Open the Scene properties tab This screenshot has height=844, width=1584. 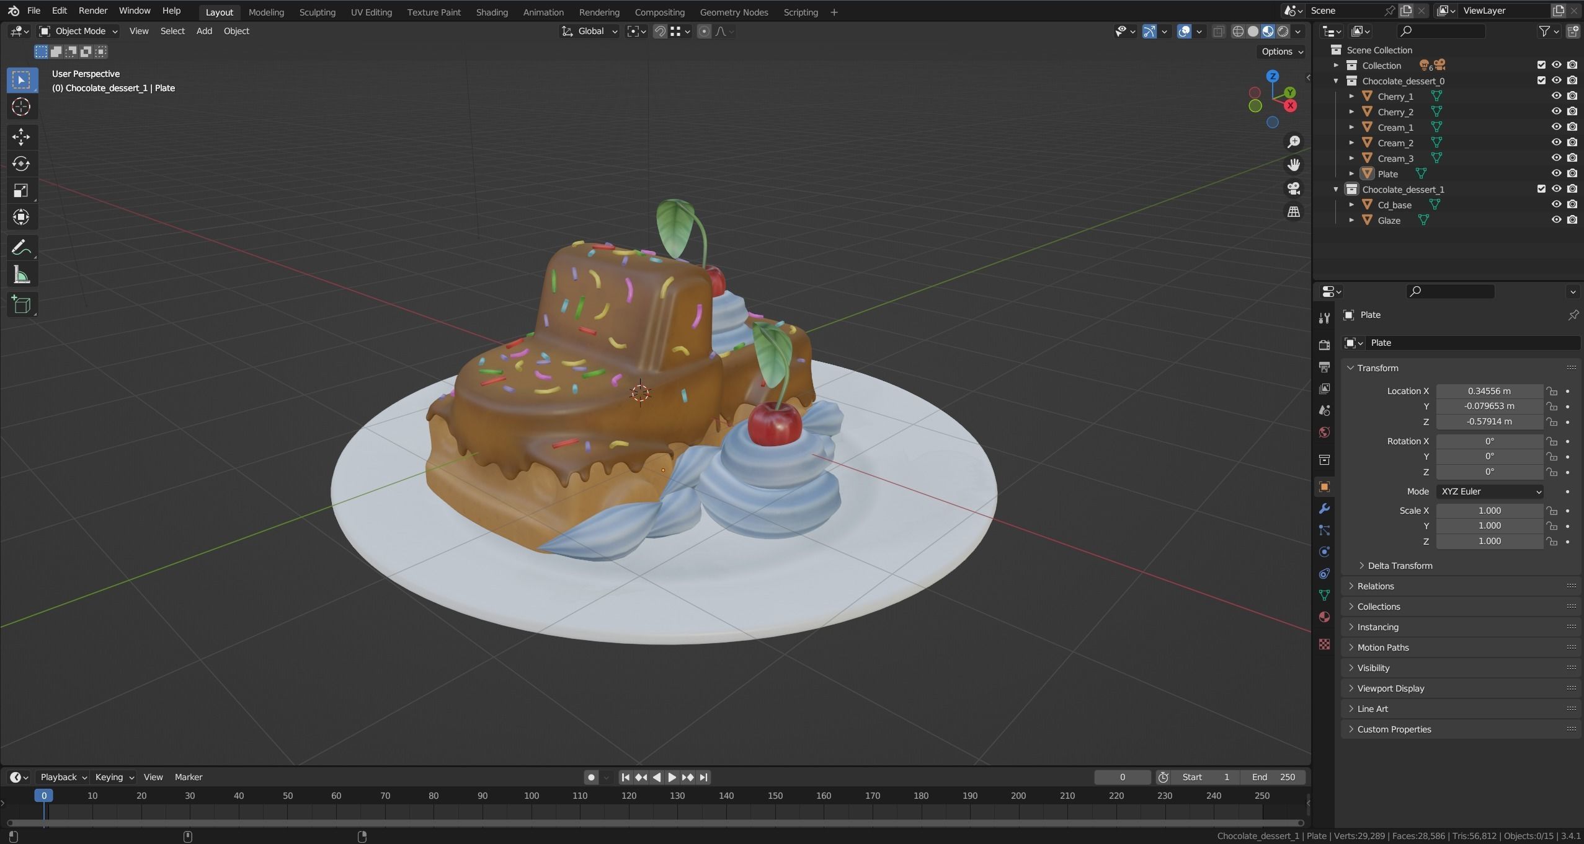(1324, 410)
